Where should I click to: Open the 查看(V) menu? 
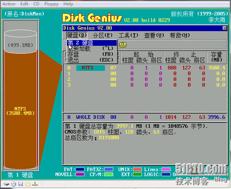154,35
